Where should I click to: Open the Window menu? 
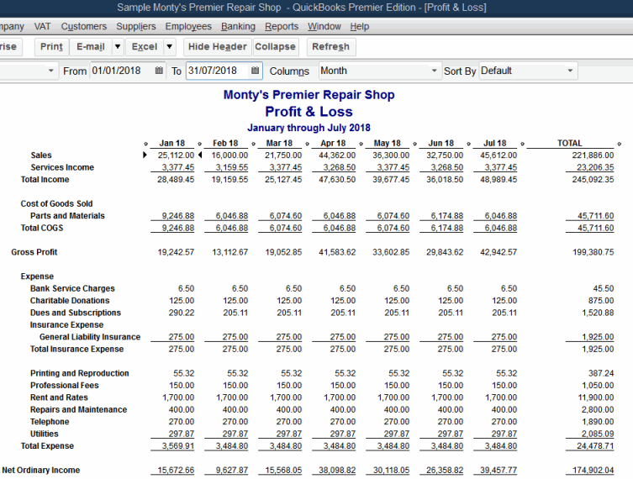(324, 27)
